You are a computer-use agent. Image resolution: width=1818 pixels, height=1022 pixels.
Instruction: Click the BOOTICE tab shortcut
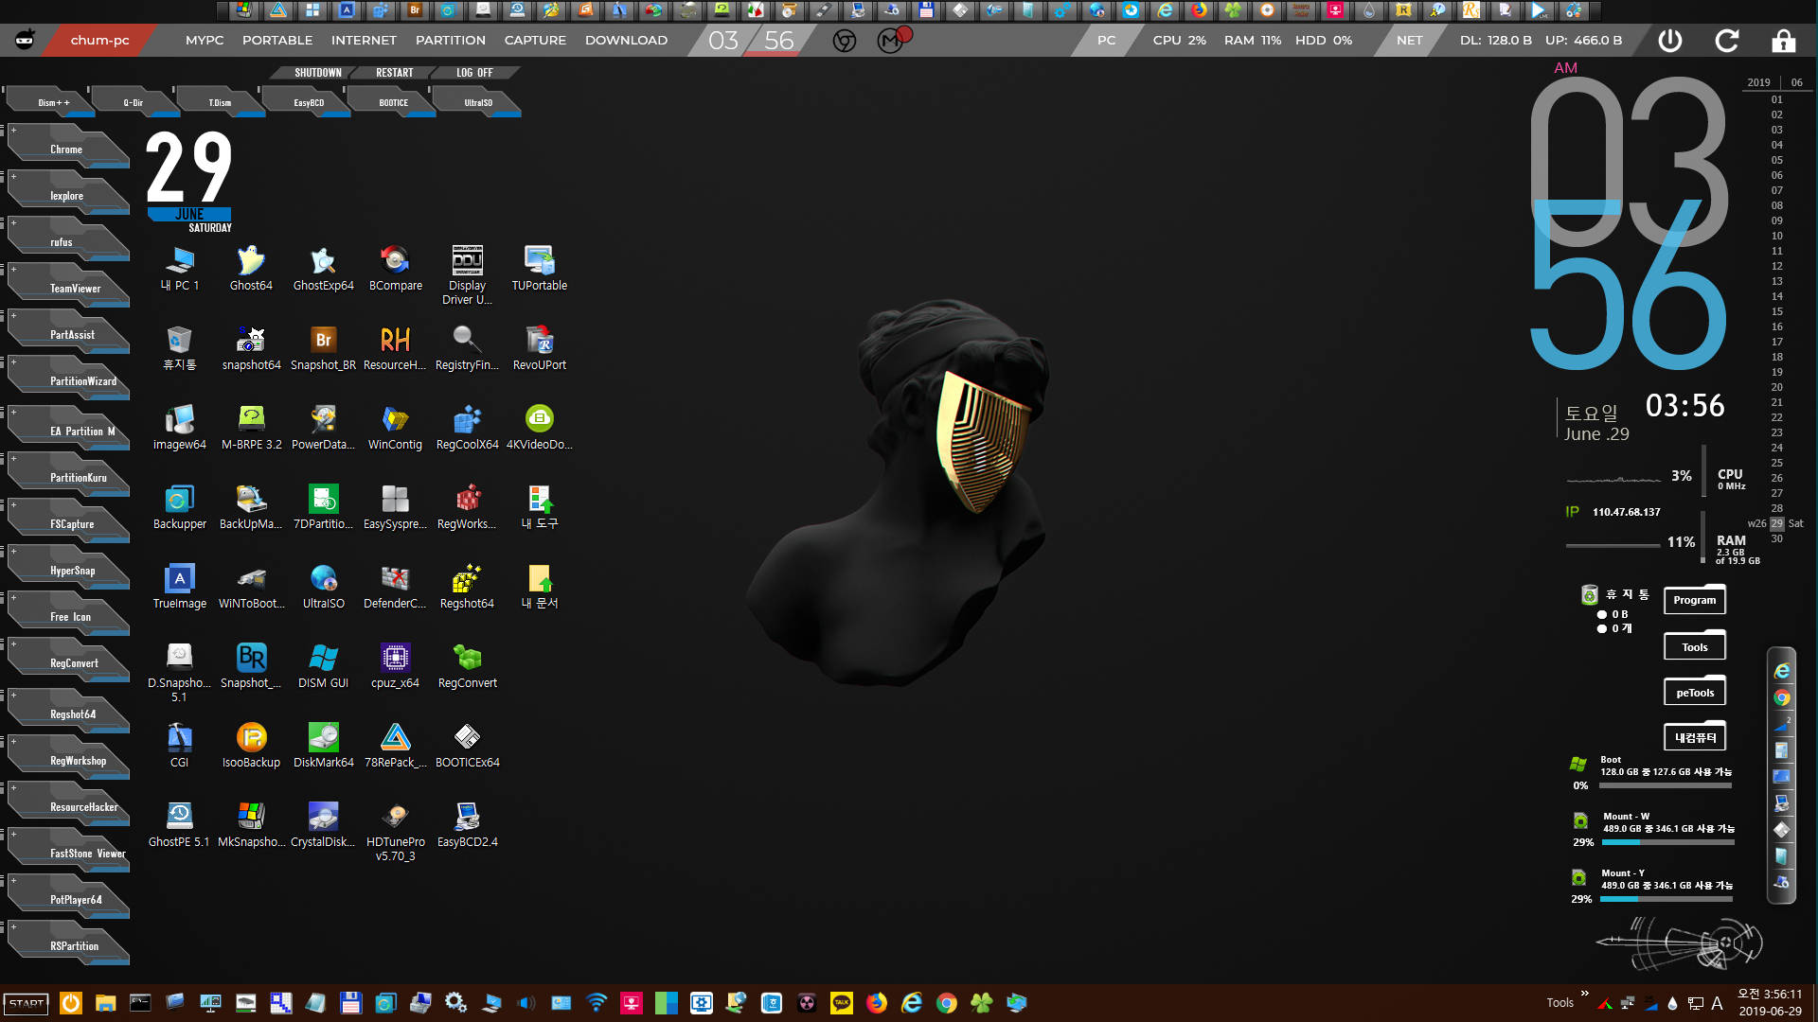394,102
